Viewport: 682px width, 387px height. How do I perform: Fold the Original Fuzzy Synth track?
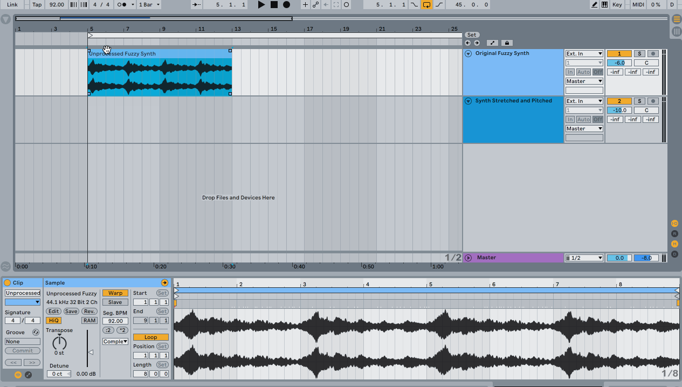(468, 53)
